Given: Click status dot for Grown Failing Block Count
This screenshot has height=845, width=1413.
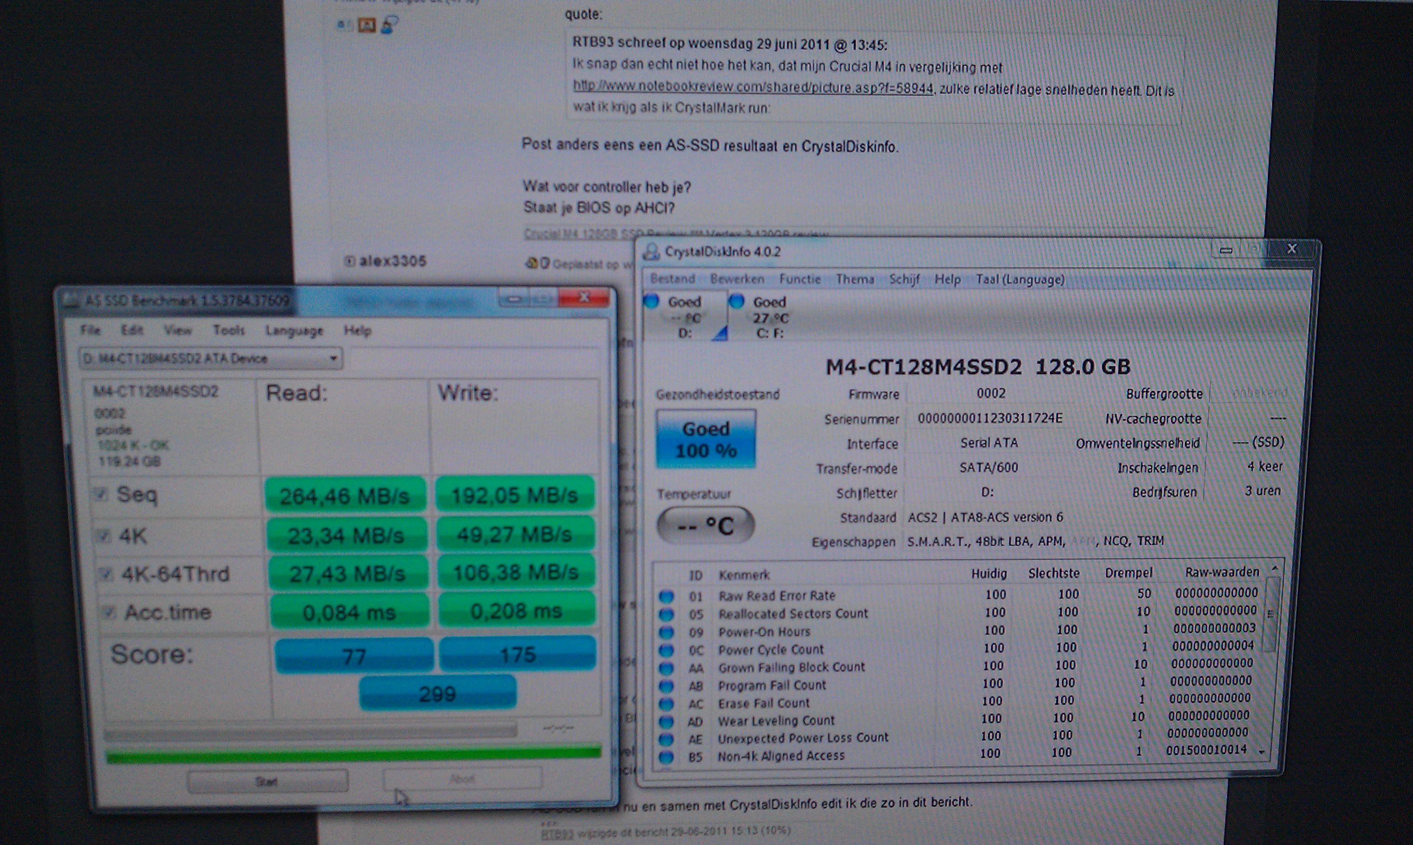Looking at the screenshot, I should point(666,668).
